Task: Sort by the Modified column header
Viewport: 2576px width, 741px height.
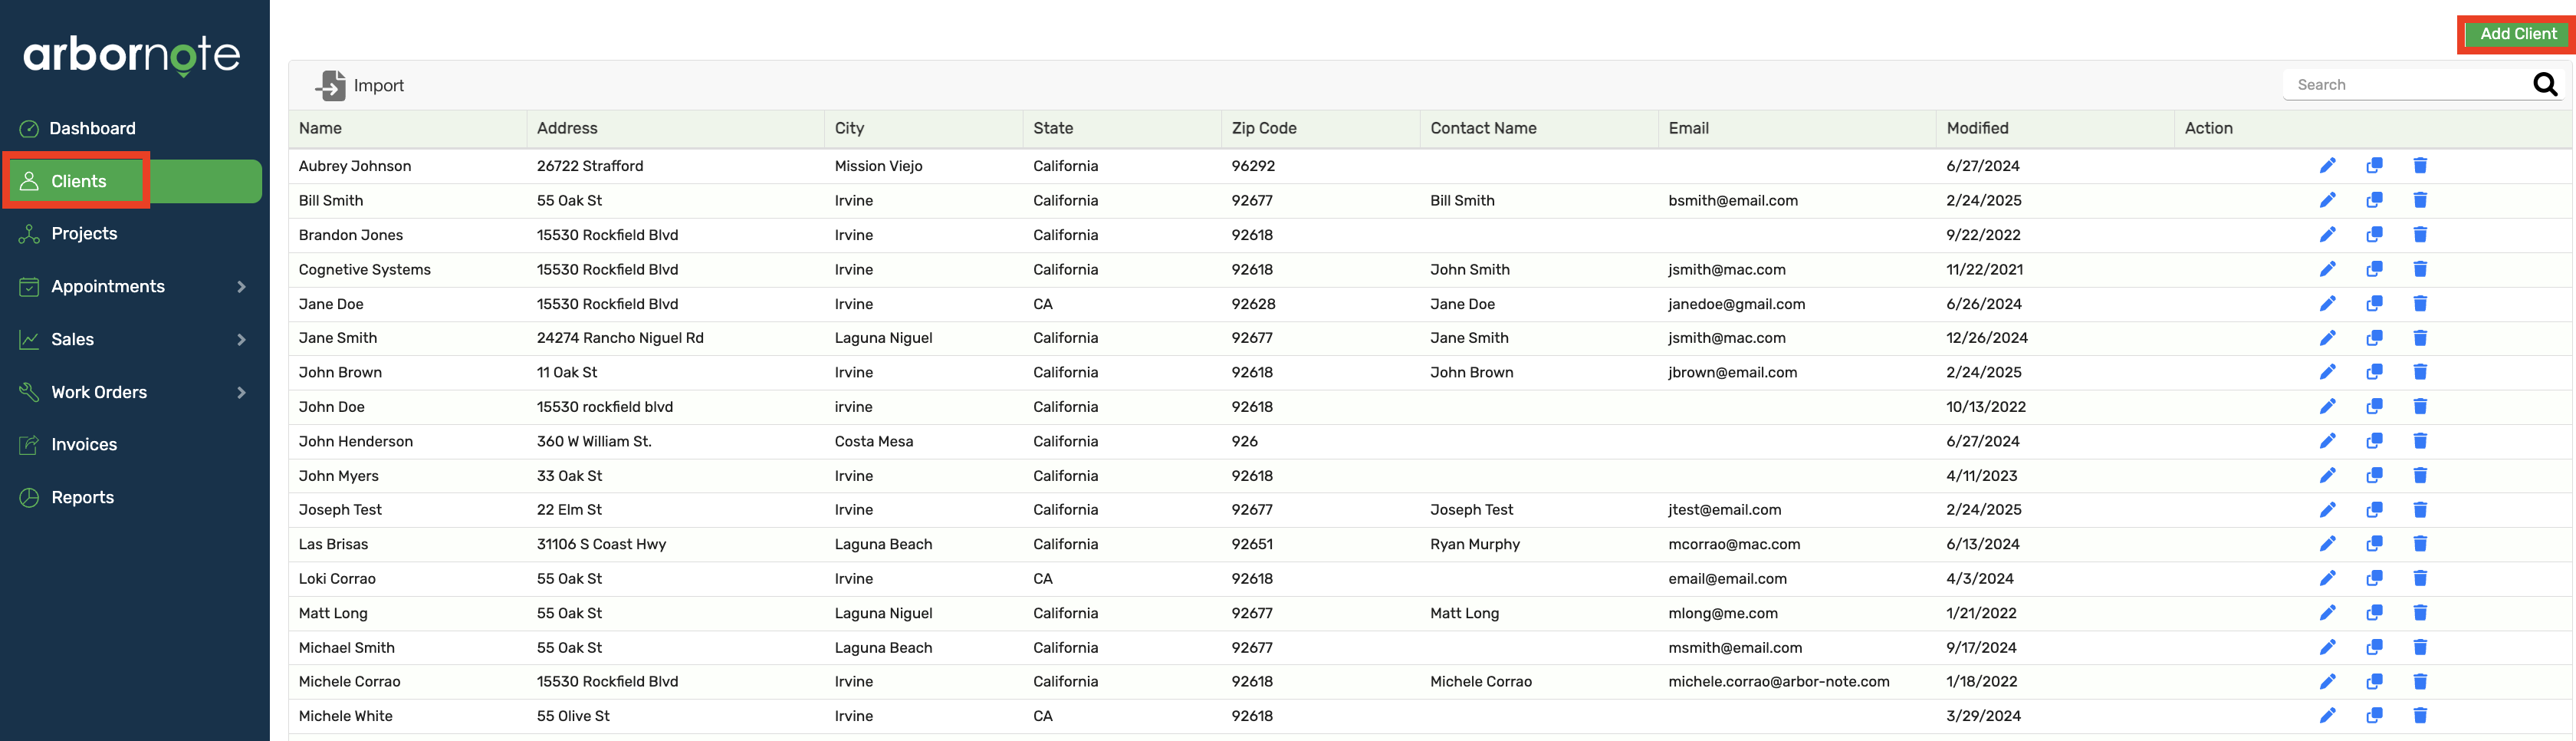Action: [x=1976, y=128]
